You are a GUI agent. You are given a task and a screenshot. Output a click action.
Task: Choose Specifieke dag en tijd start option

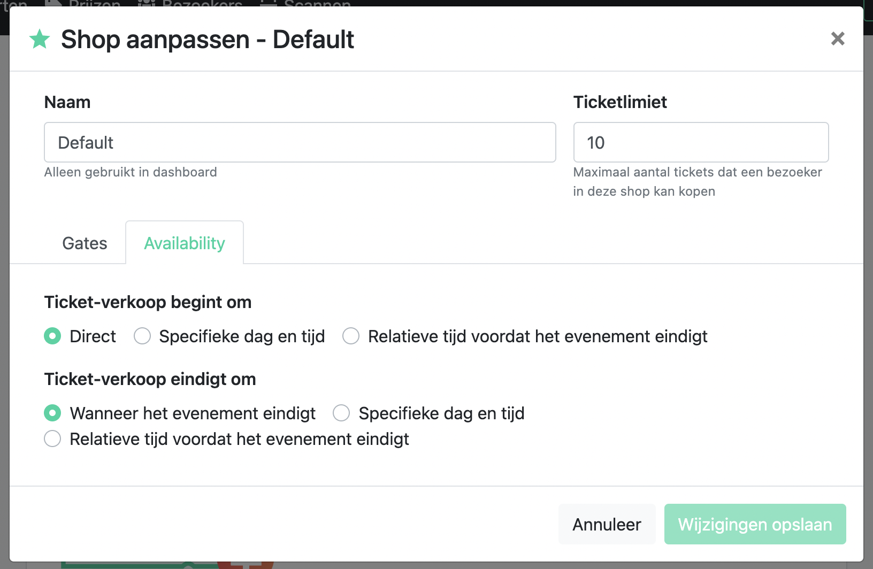pyautogui.click(x=142, y=336)
